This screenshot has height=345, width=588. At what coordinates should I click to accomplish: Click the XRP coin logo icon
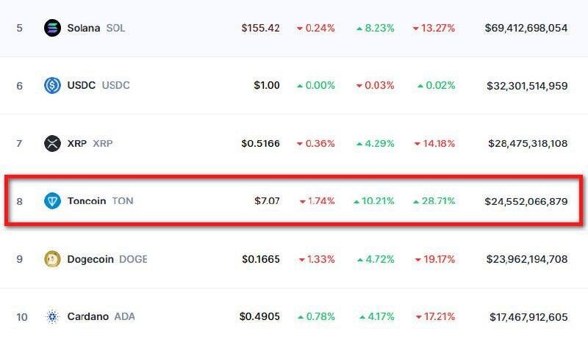(52, 143)
